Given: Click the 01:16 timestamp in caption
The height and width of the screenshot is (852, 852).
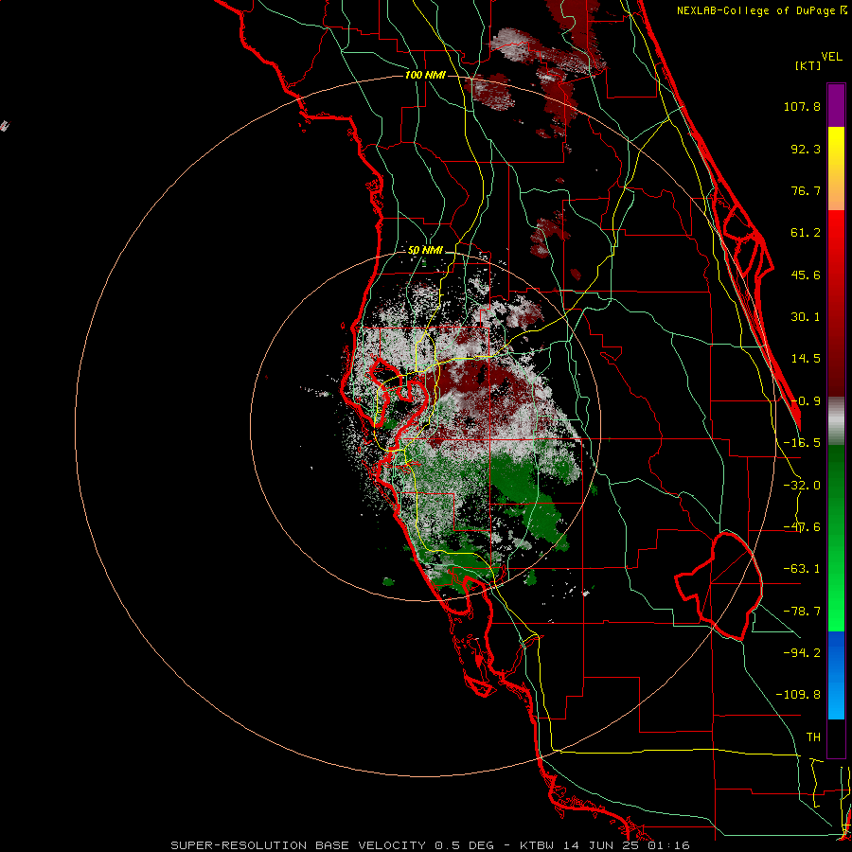Looking at the screenshot, I should pyautogui.click(x=668, y=845).
